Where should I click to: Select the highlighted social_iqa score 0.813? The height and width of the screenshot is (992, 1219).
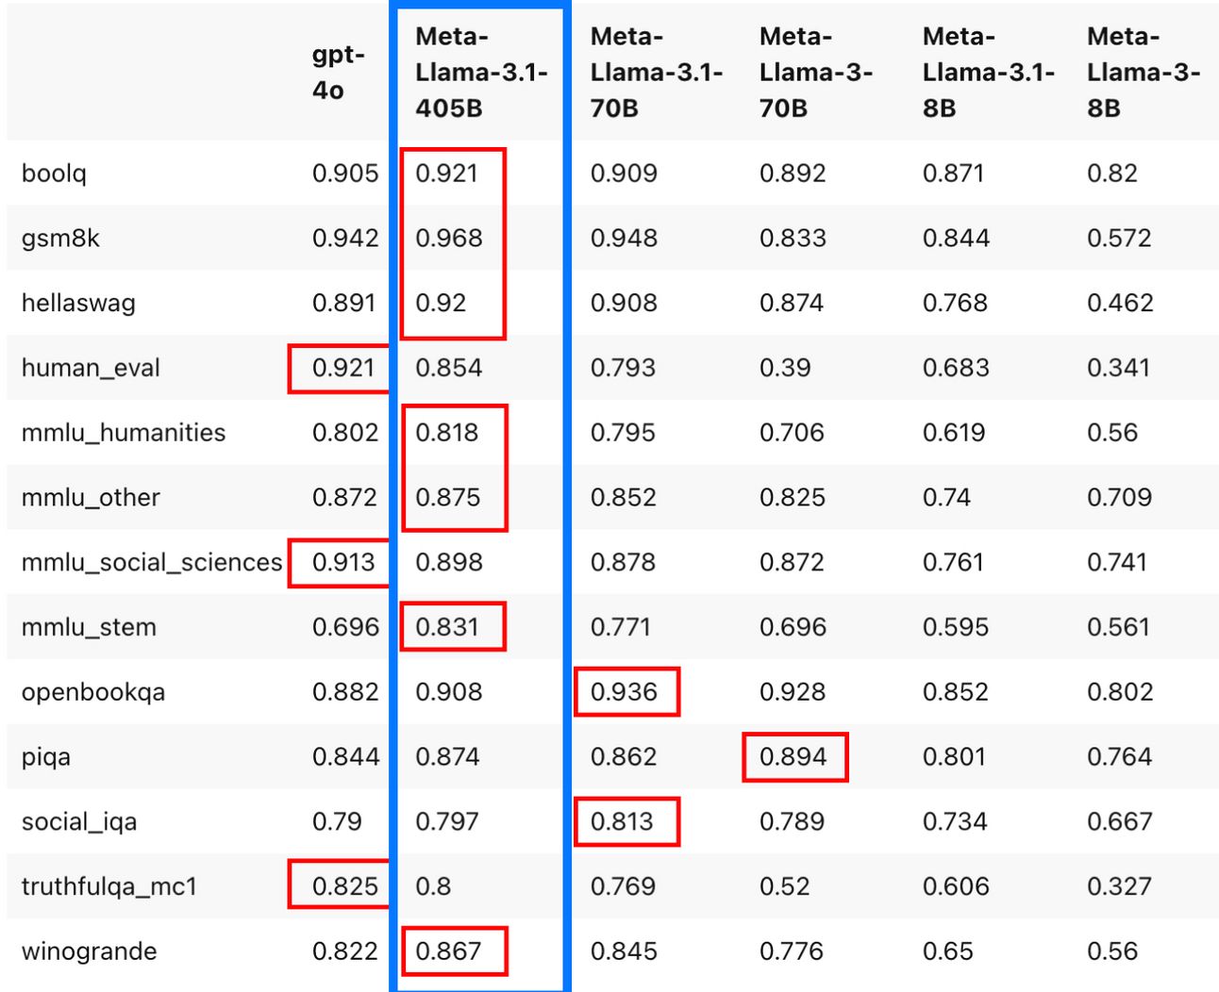pyautogui.click(x=622, y=822)
